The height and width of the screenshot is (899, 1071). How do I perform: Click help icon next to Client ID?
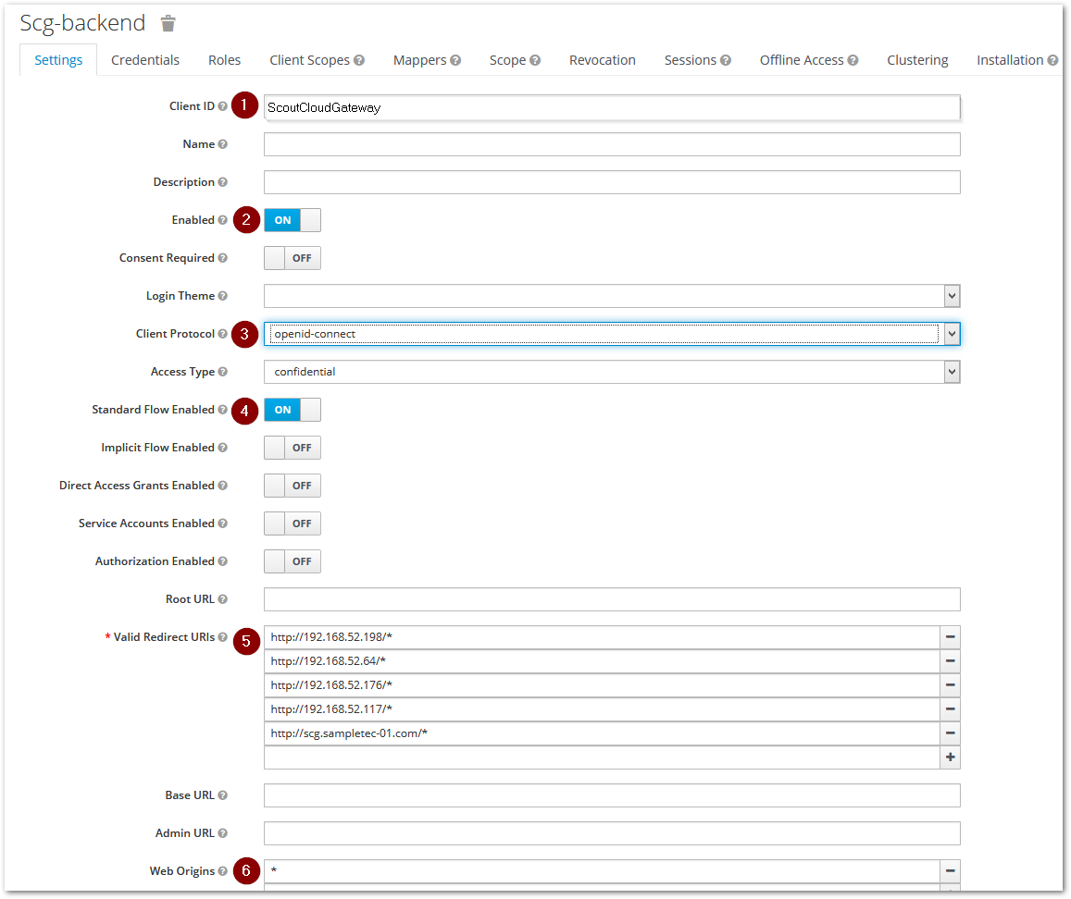pos(222,106)
